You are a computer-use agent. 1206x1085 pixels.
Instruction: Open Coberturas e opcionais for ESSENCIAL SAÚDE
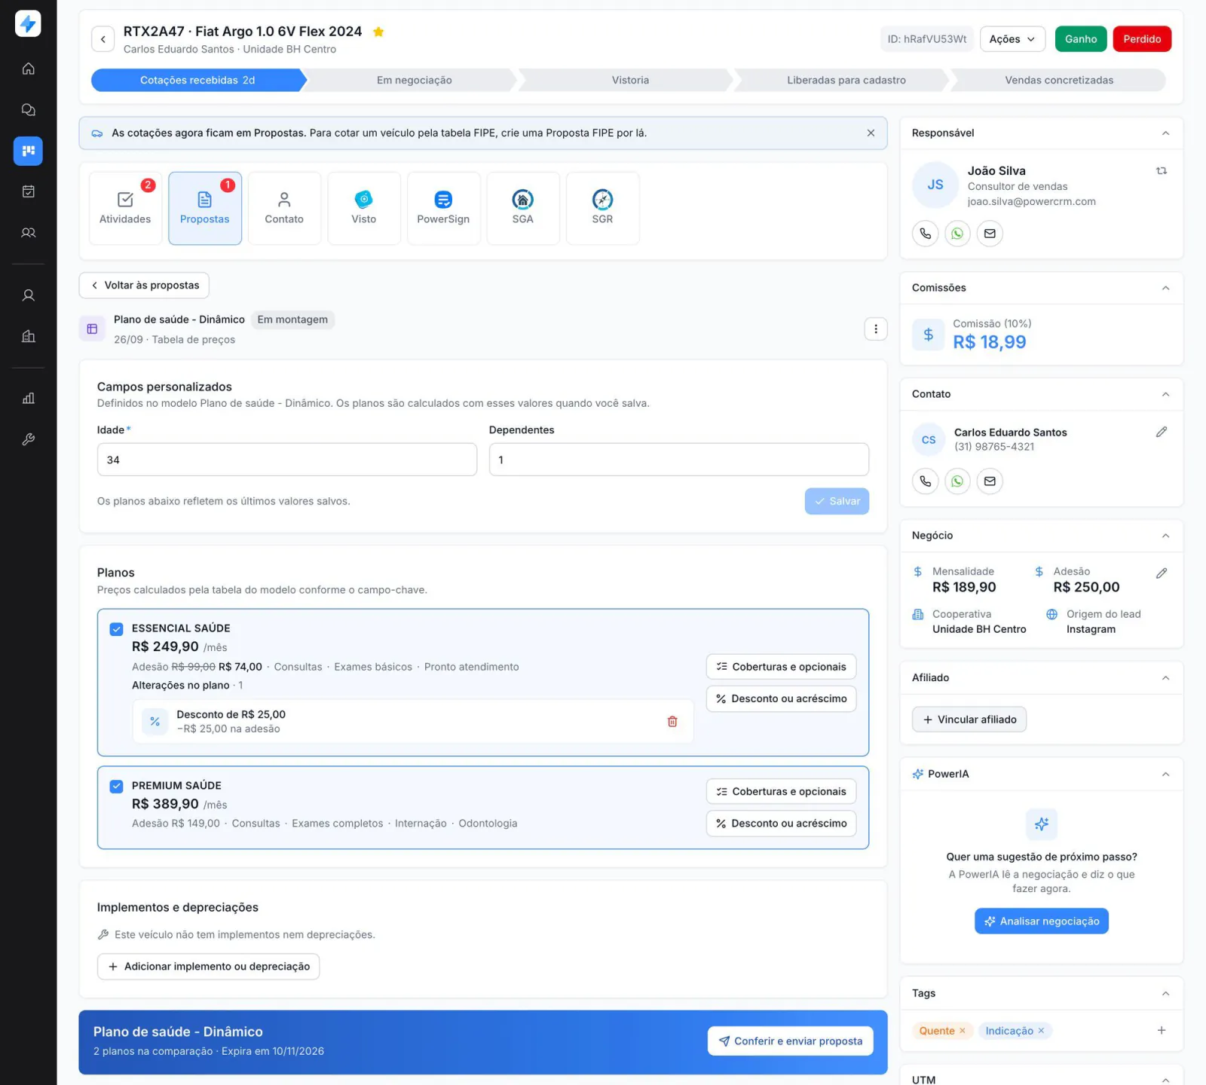[x=781, y=668]
